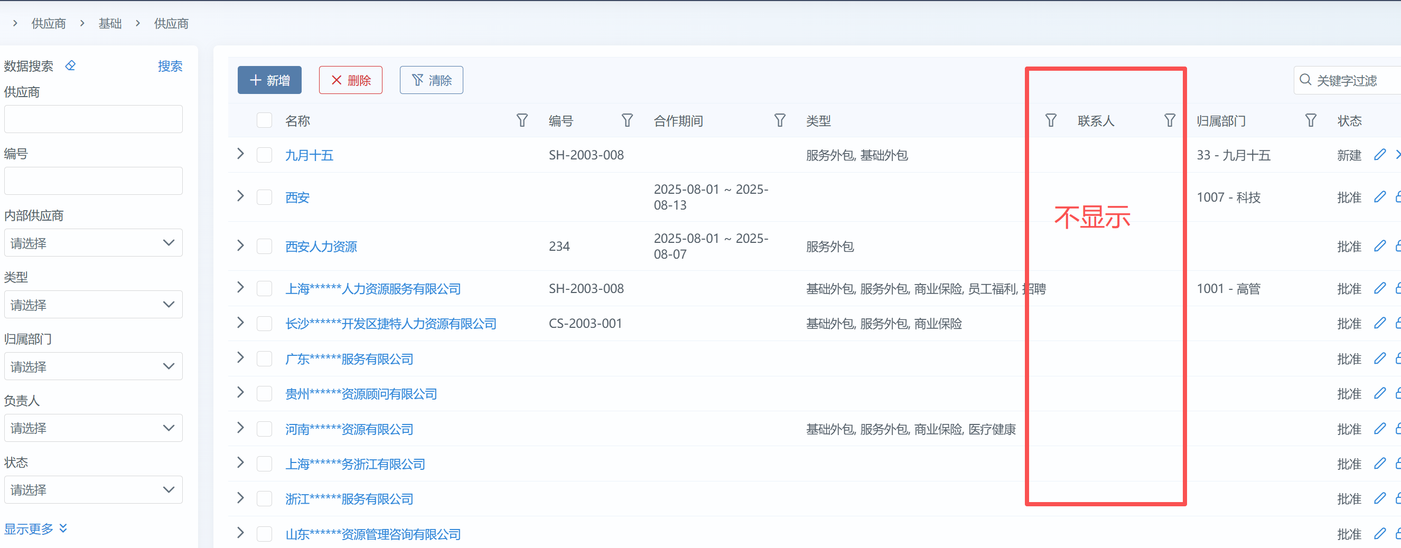Click the eraser icon beside 数据搜索

(70, 66)
